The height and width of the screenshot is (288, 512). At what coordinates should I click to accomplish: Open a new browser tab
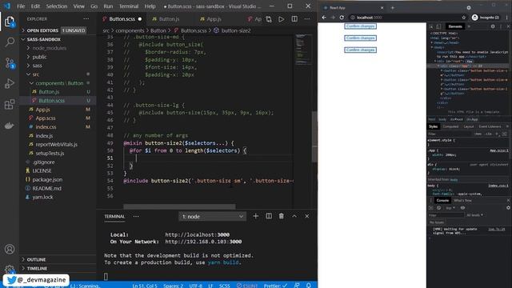(393, 7)
